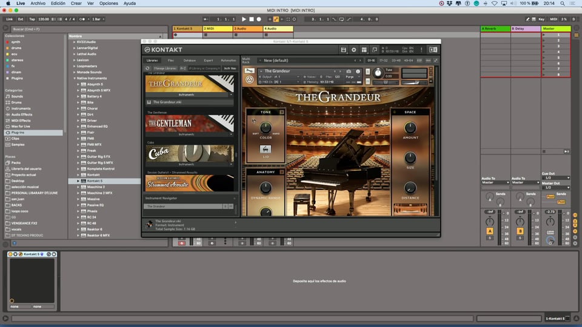This screenshot has height=327, width=582.
Task: Expand the Massive folder in browser
Action: click(78, 199)
